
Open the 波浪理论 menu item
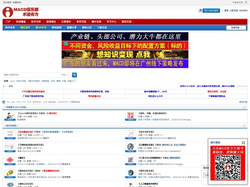coord(51,21)
